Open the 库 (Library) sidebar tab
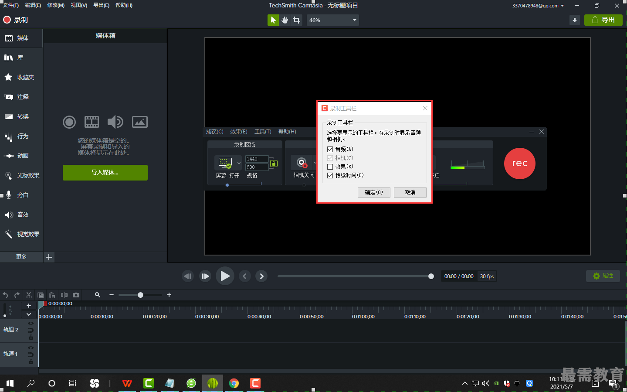 21,58
